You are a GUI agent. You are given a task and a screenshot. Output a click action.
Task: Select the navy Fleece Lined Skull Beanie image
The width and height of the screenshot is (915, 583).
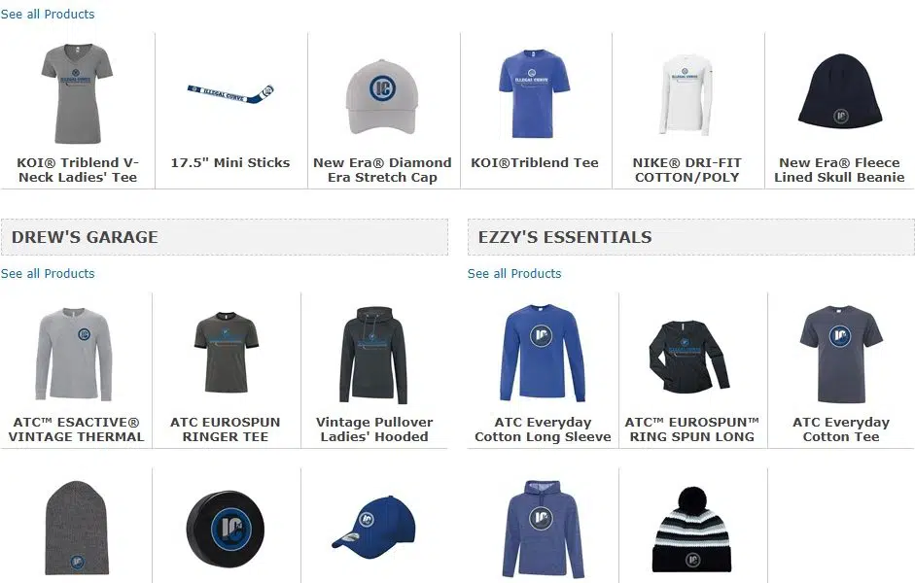point(840,90)
